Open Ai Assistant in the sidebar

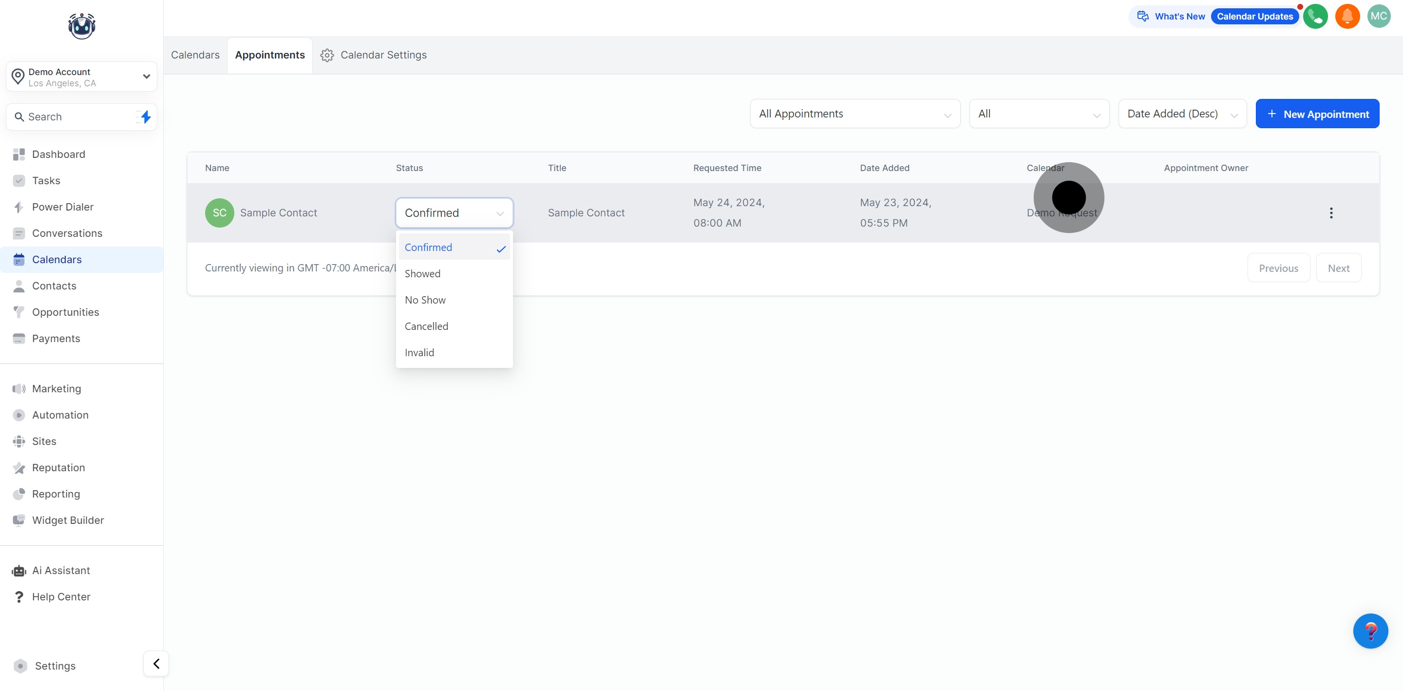[61, 571]
